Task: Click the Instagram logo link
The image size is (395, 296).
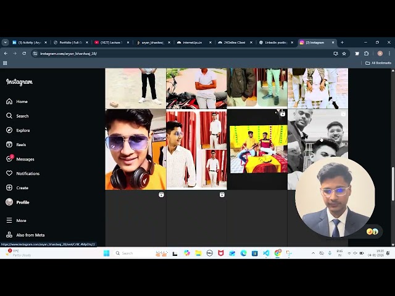Action: [x=19, y=82]
